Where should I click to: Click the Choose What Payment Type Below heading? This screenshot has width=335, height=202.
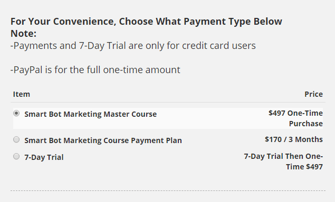tap(200, 22)
